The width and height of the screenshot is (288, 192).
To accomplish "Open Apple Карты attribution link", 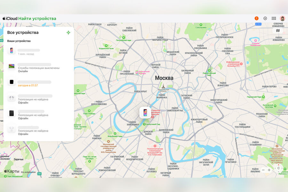I will 12,171.
